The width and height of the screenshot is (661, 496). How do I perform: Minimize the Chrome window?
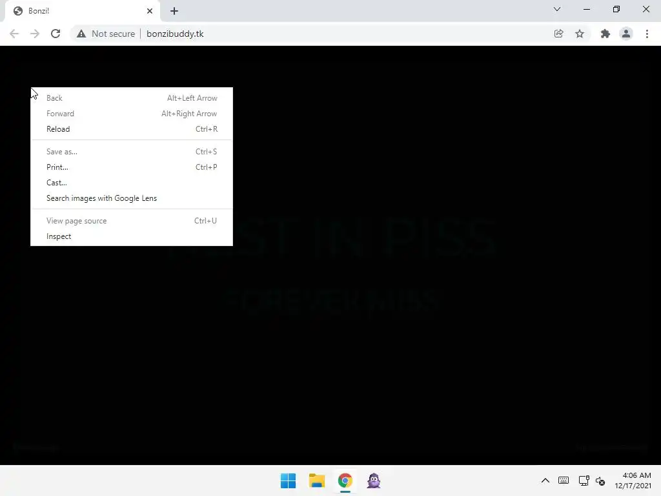point(586,9)
